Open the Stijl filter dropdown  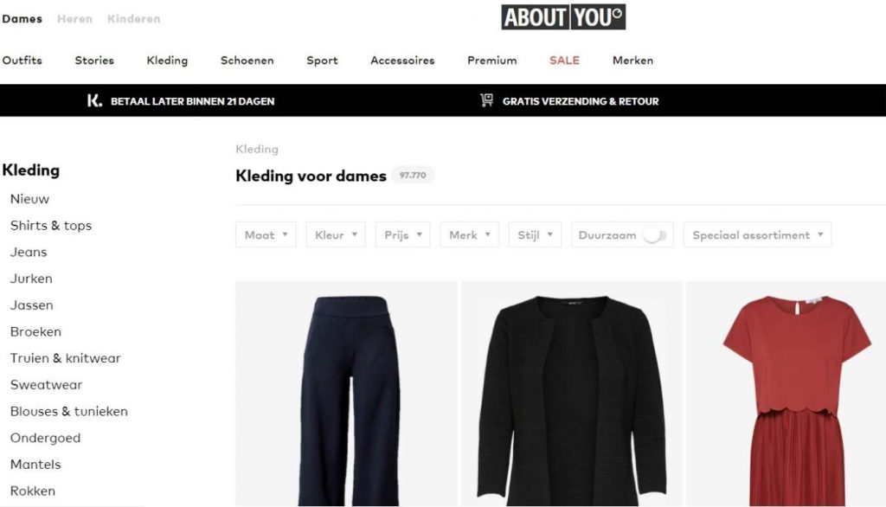[535, 234]
